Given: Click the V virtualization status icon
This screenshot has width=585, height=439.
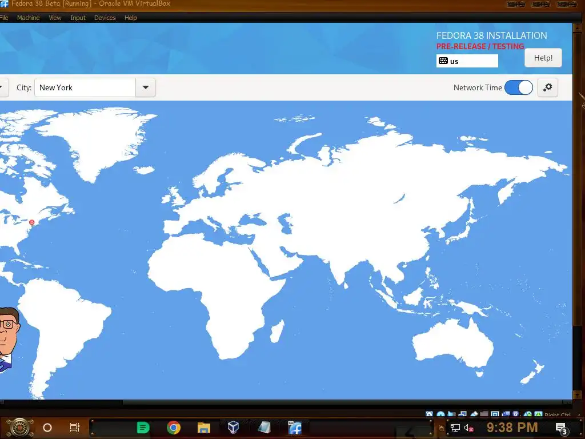Looking at the screenshot, I should click(x=515, y=414).
